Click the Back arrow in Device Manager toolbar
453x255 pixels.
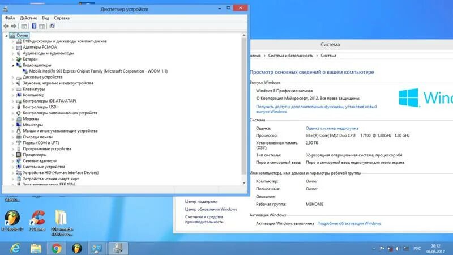click(x=6, y=26)
